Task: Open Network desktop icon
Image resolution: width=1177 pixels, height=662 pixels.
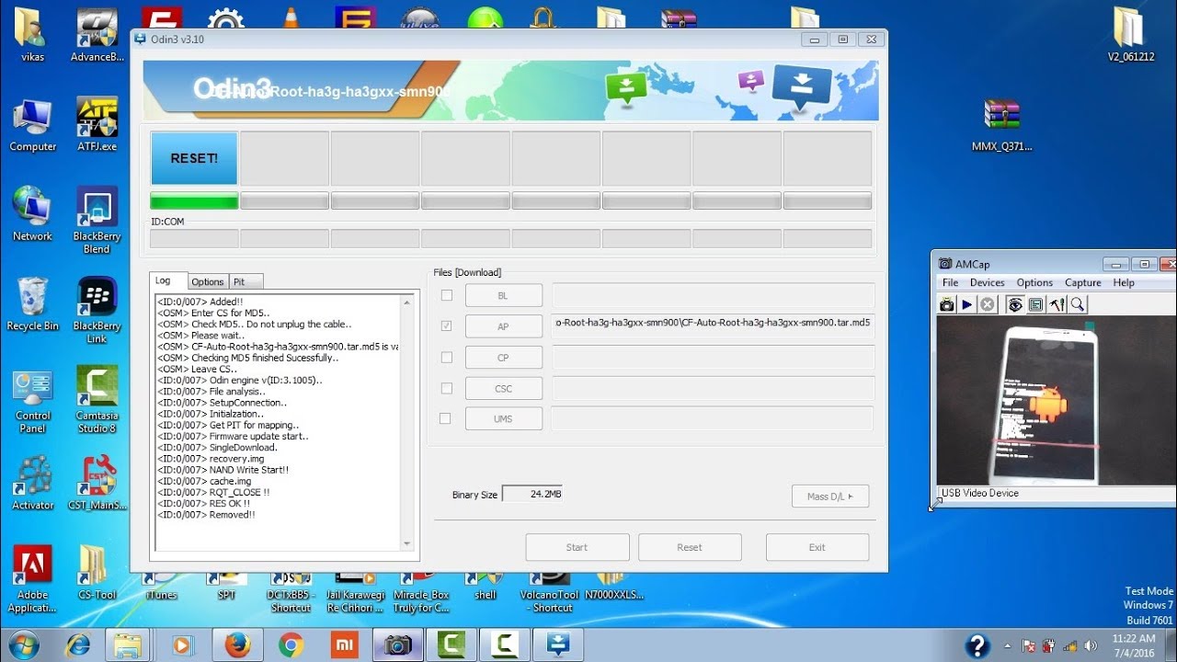Action: coord(32,213)
